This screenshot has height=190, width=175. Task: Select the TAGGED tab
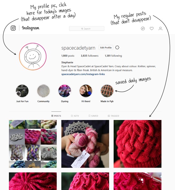(114, 116)
